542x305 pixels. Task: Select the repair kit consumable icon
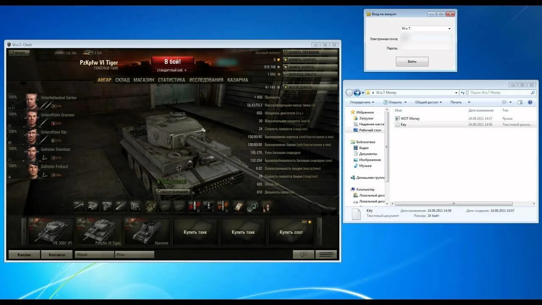(253, 206)
